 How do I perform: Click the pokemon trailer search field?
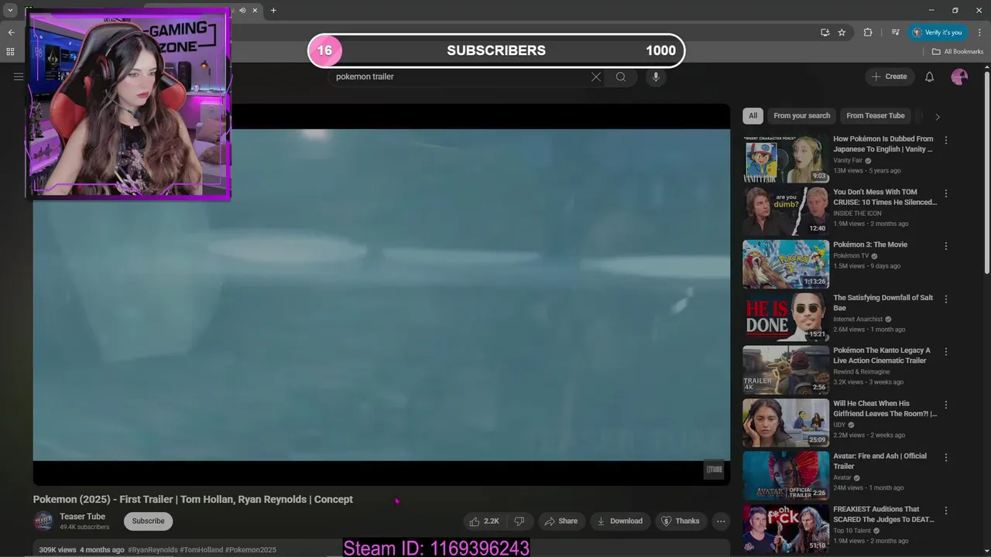click(461, 77)
